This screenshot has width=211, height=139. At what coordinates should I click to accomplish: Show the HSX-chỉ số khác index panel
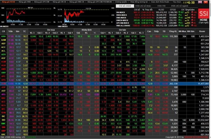(143, 6)
